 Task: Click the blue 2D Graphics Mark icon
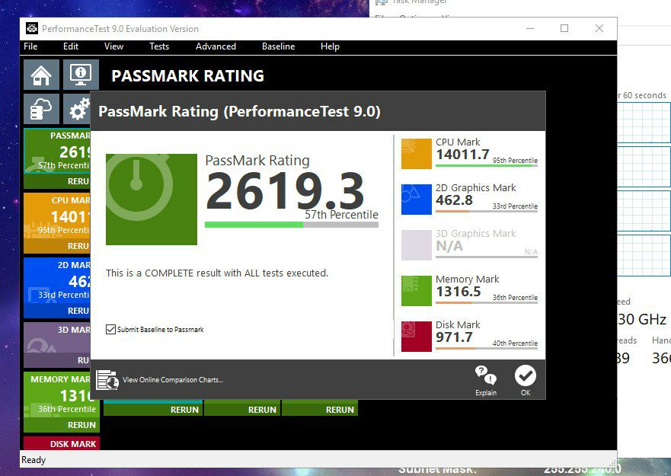417,200
